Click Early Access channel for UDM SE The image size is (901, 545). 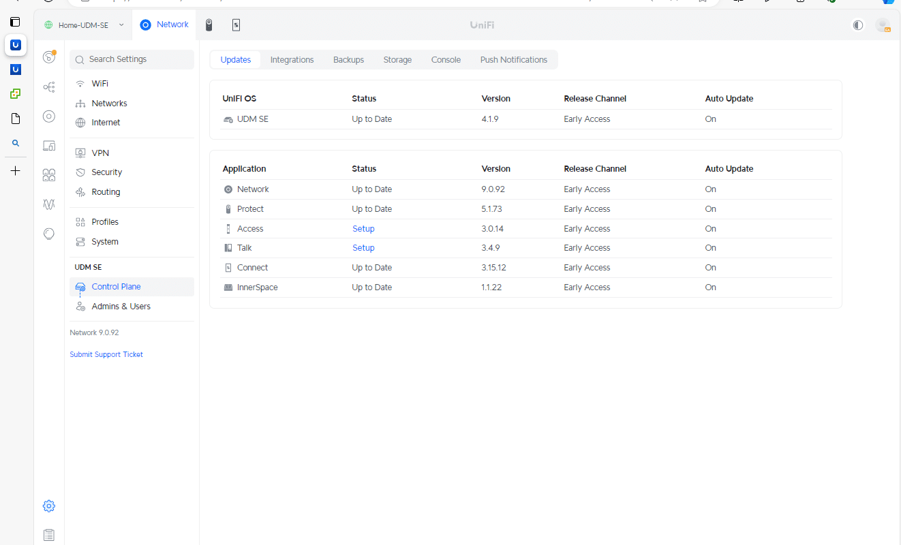[x=587, y=119]
